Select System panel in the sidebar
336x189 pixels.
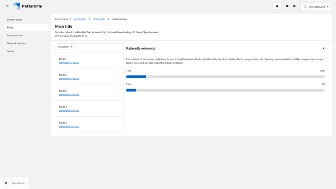pos(14,20)
